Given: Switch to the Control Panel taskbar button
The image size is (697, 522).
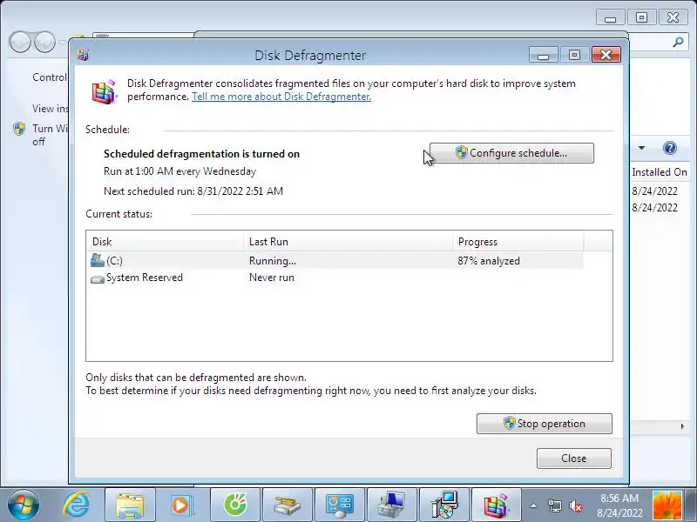Looking at the screenshot, I should pyautogui.click(x=340, y=505).
